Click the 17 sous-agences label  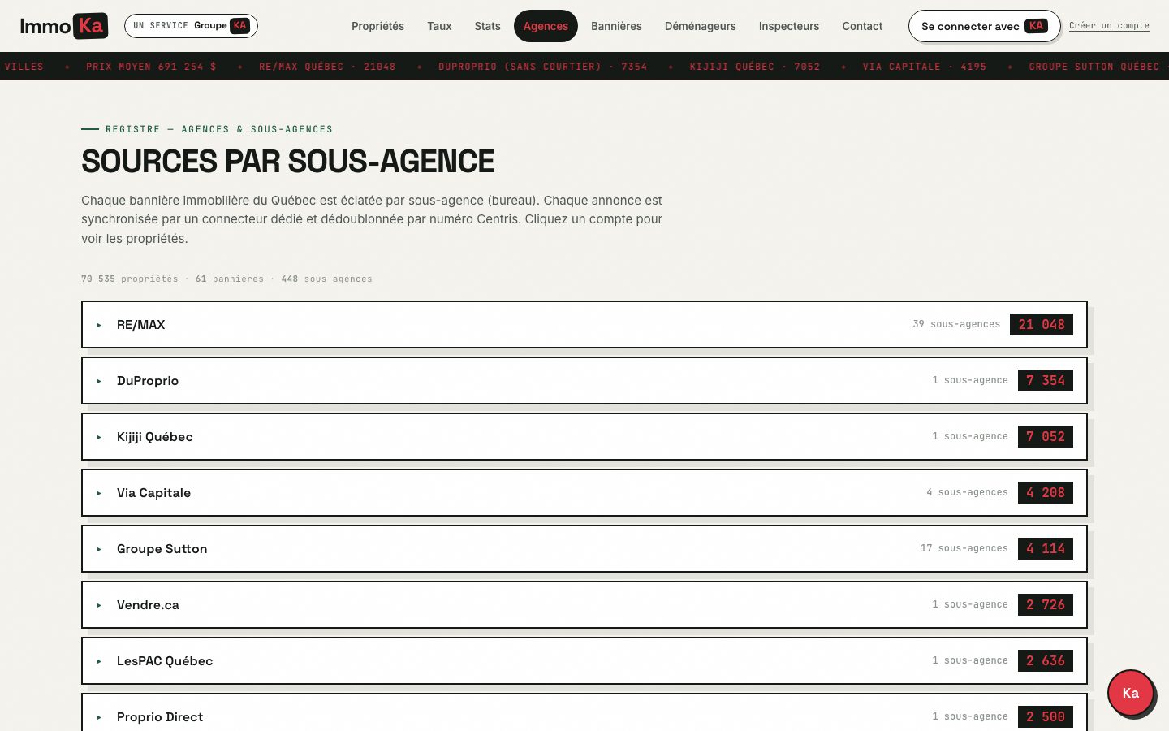[964, 549]
